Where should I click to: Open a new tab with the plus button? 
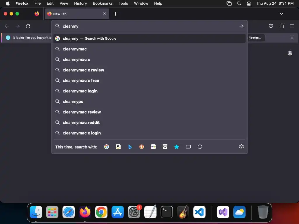(x=115, y=14)
